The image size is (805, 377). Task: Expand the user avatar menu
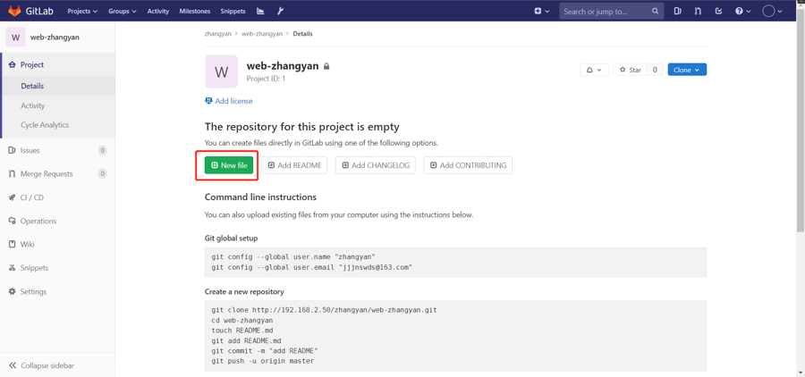click(772, 12)
